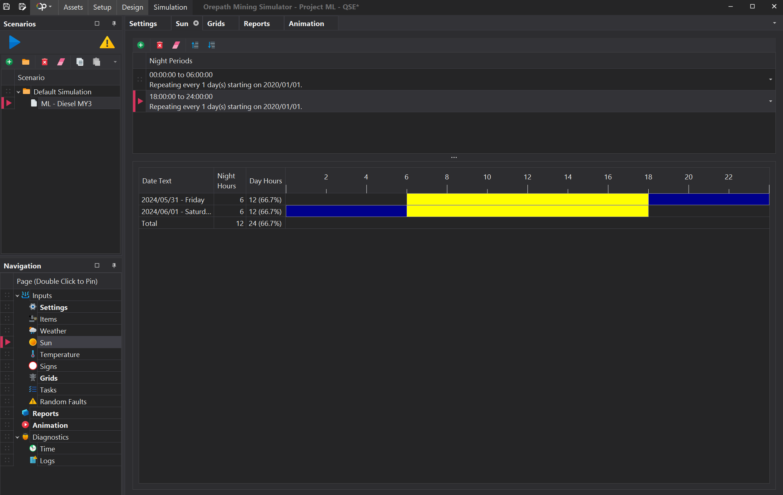Click the orange folder icon in Scenarios toolbar
This screenshot has height=495, width=783.
pyautogui.click(x=26, y=62)
